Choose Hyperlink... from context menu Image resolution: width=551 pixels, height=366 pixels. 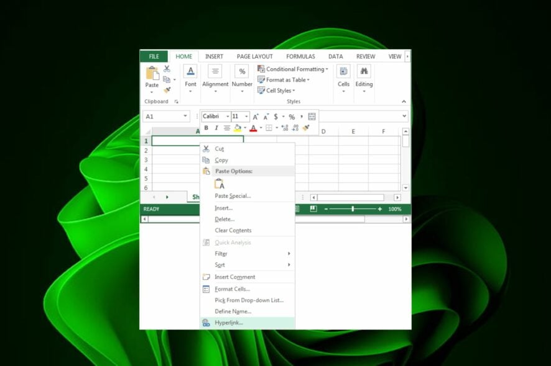(x=248, y=323)
